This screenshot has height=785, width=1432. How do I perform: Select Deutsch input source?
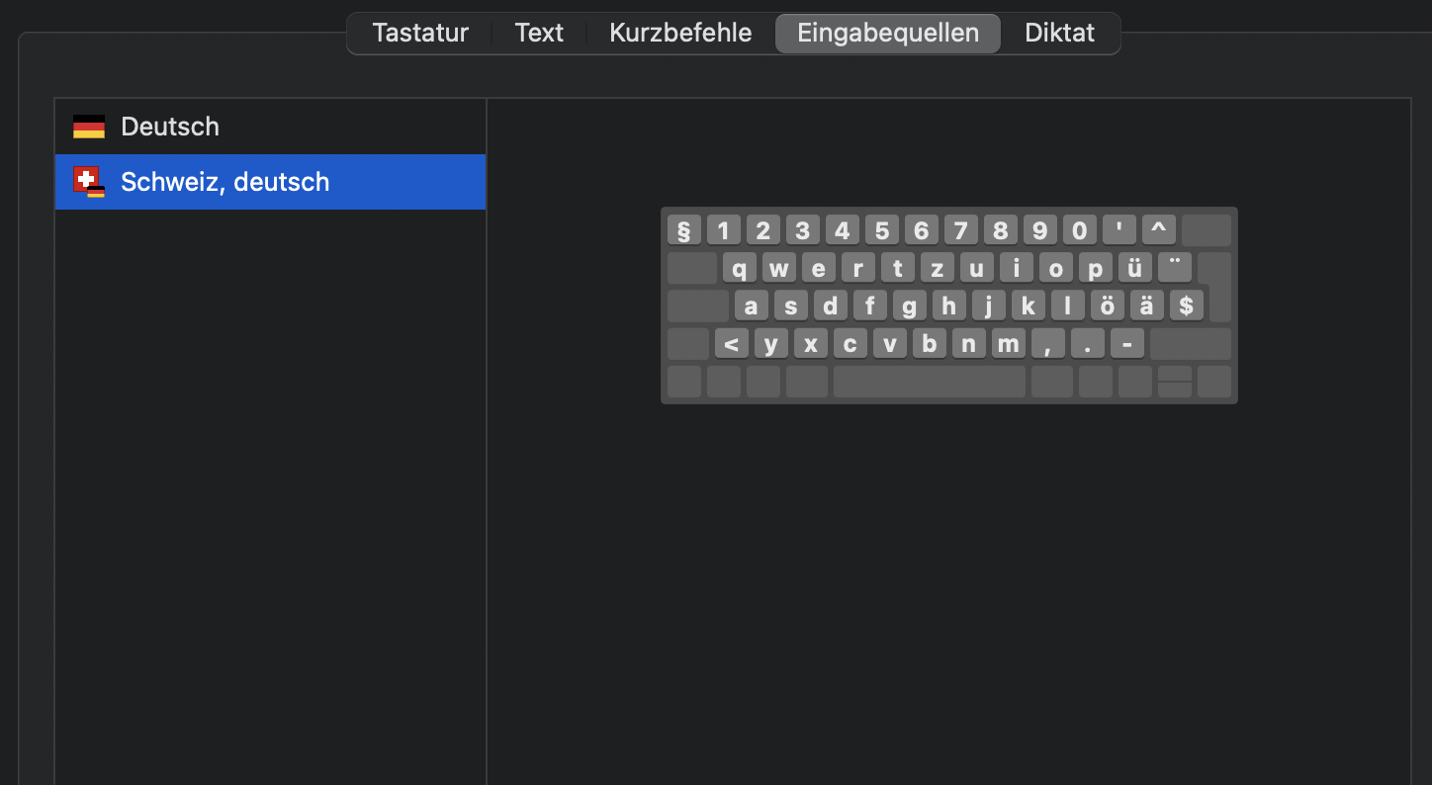coord(170,127)
